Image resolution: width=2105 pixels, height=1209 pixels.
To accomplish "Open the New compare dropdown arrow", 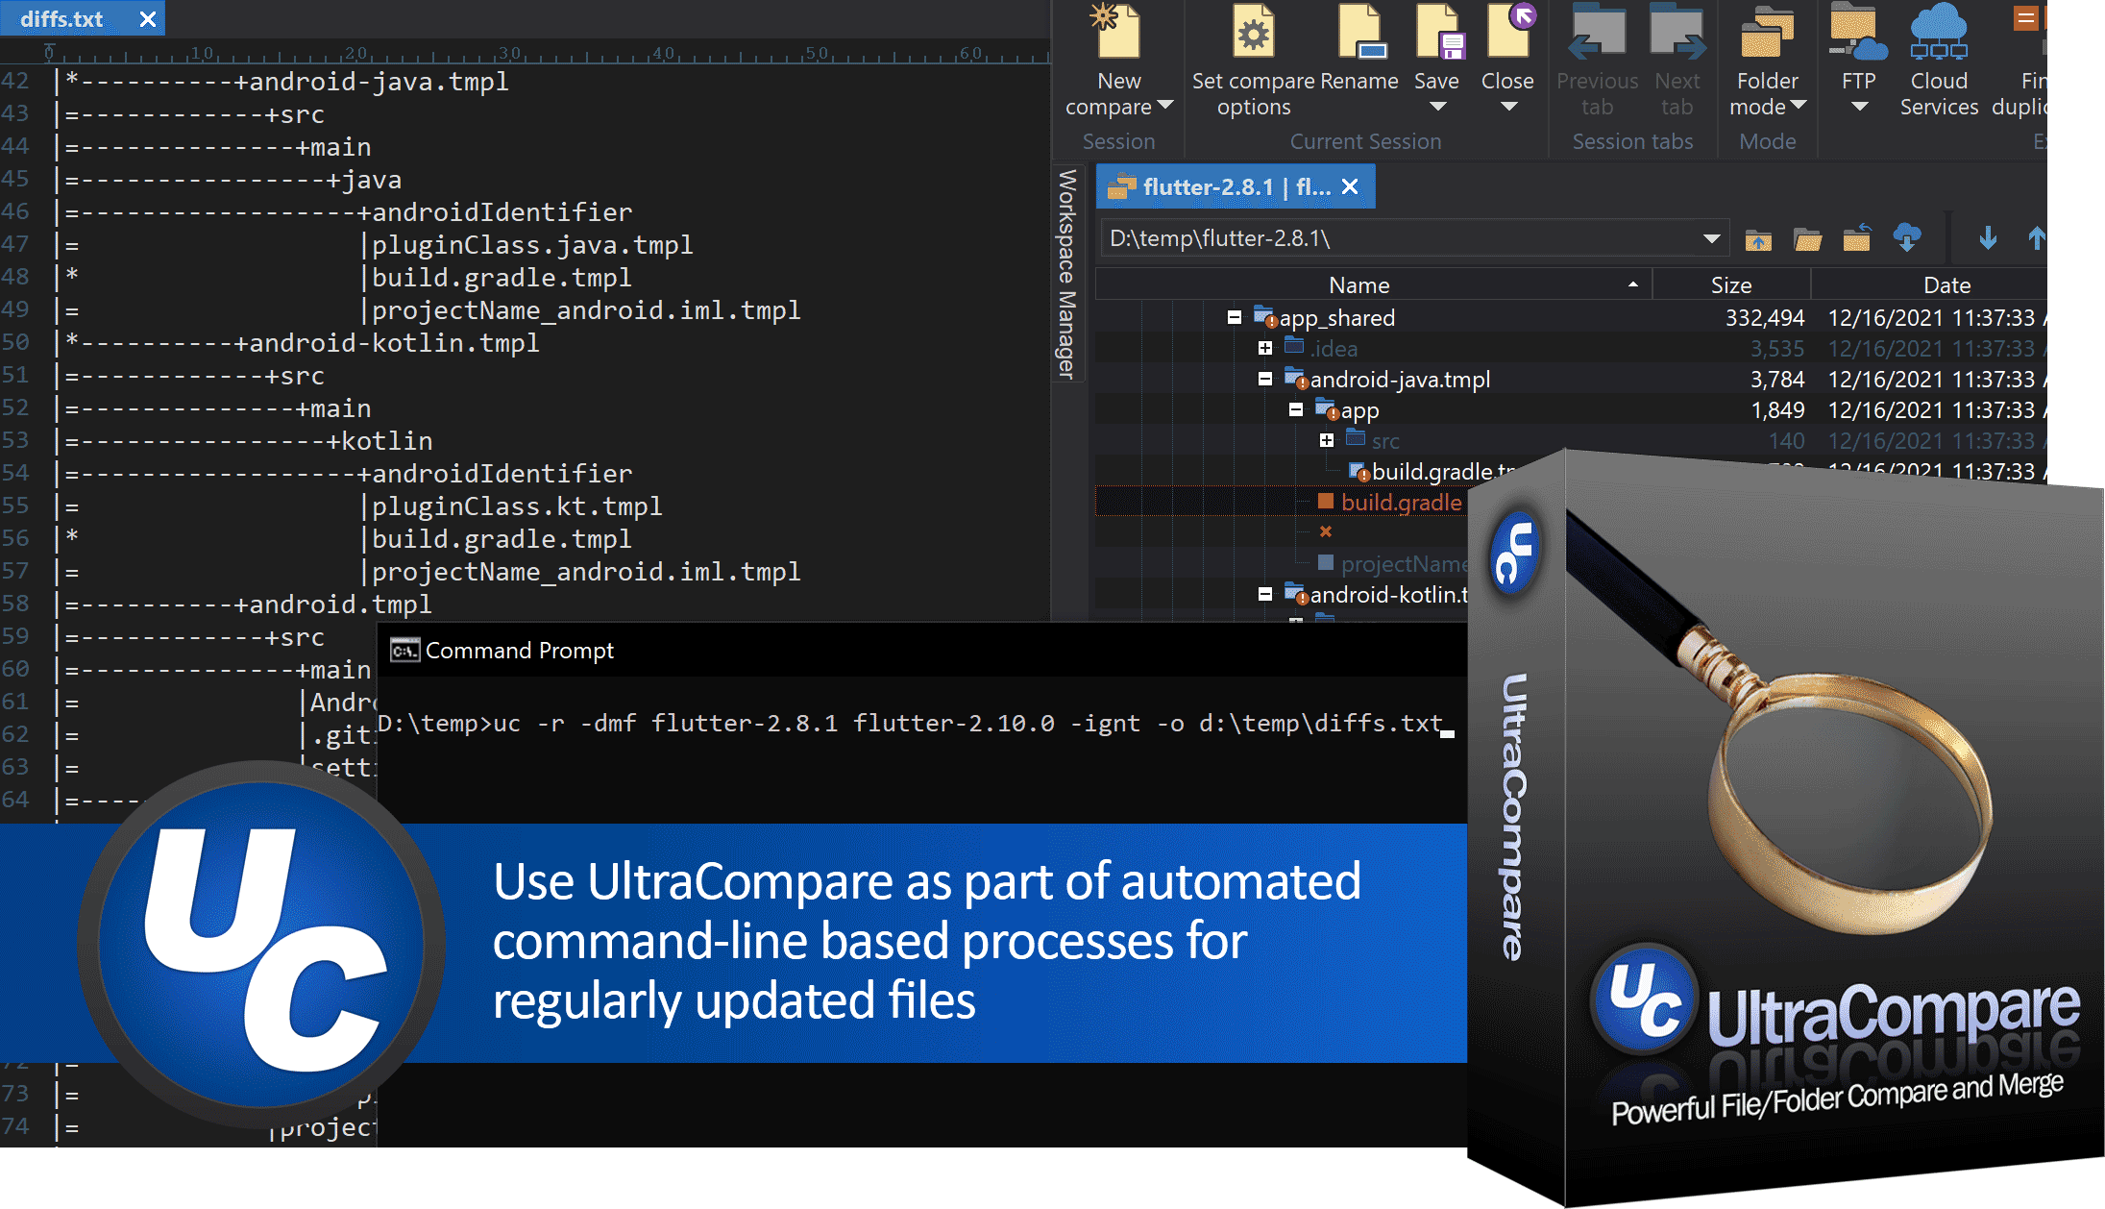I will tap(1165, 105).
